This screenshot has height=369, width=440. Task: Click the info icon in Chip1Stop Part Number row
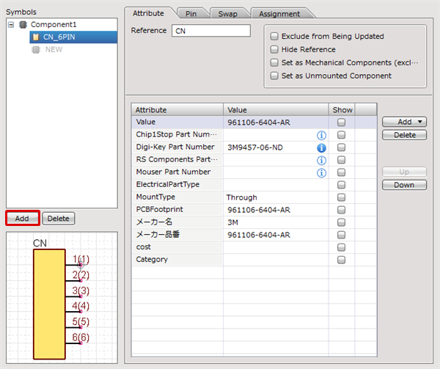coord(320,135)
